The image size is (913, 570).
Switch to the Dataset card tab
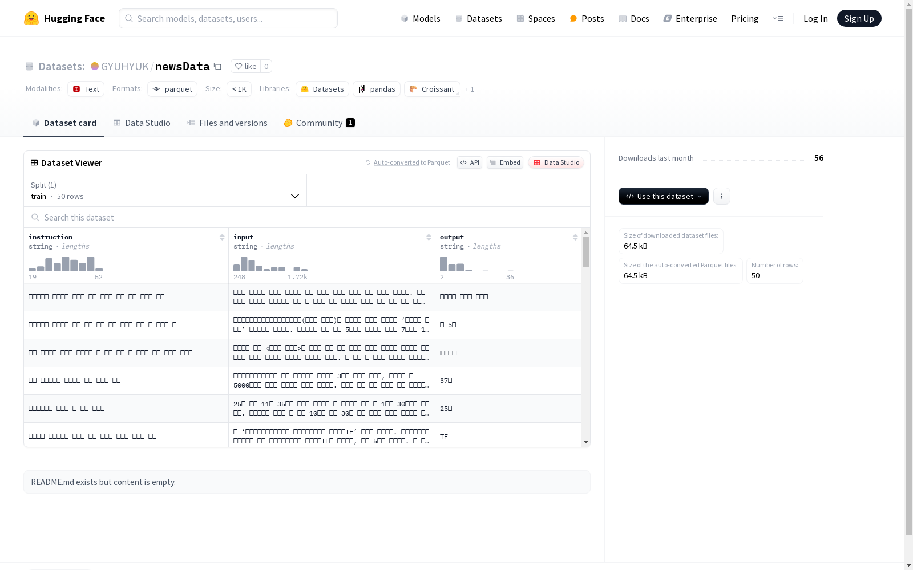pyautogui.click(x=64, y=123)
